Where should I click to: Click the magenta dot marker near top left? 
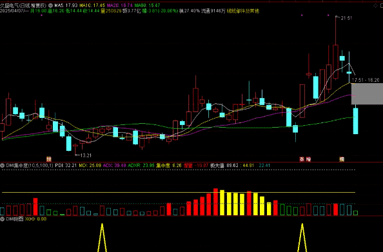41,15
